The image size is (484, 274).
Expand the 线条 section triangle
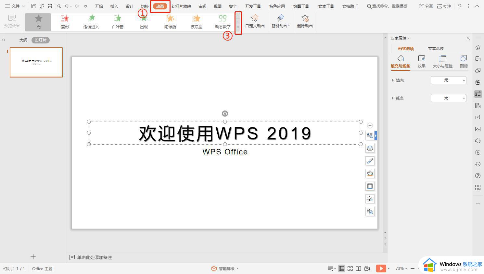(x=393, y=98)
